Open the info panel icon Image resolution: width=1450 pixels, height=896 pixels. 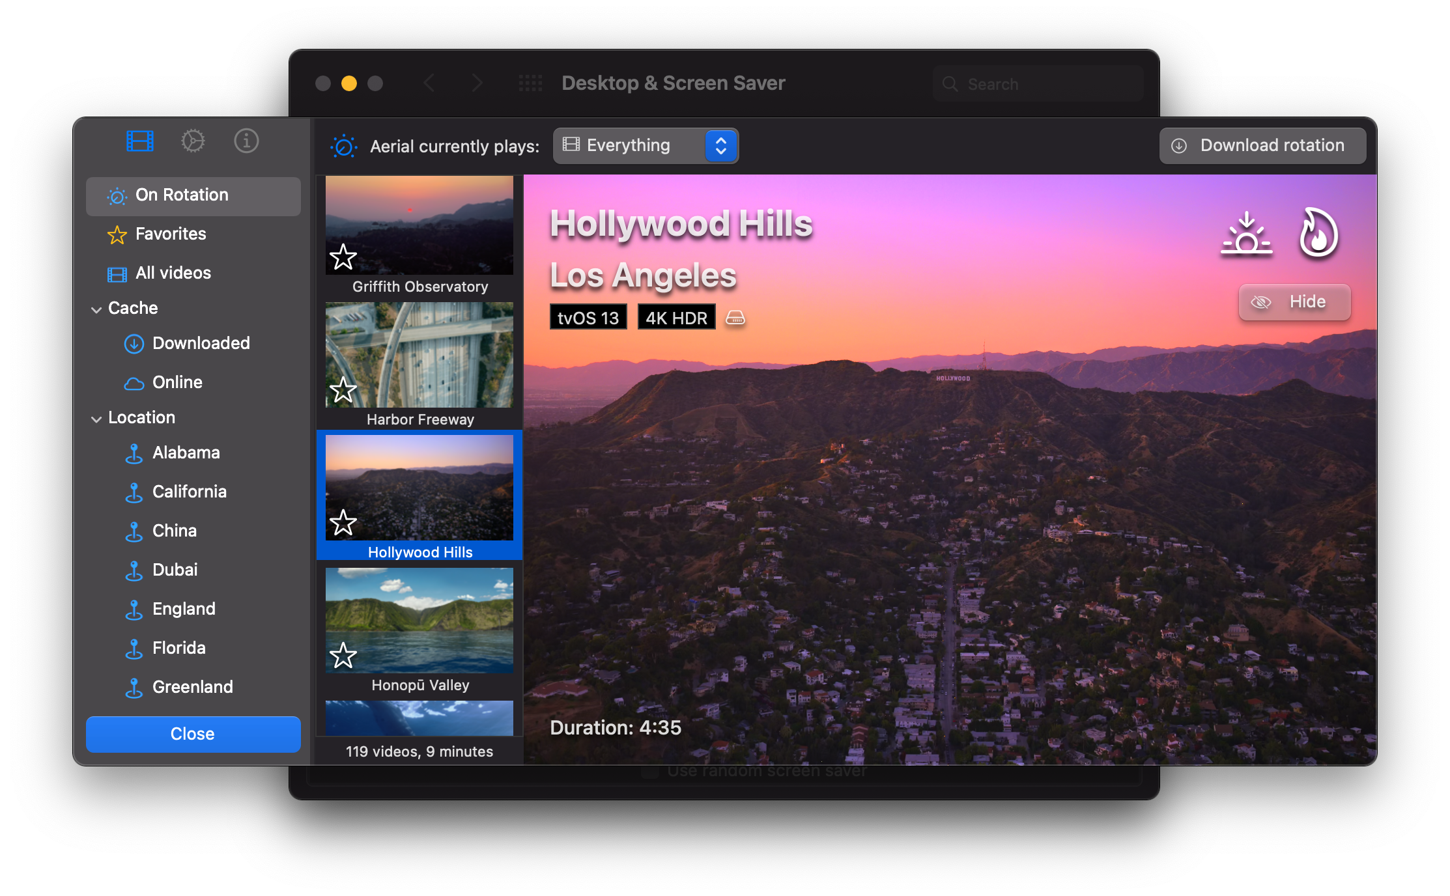click(x=246, y=140)
